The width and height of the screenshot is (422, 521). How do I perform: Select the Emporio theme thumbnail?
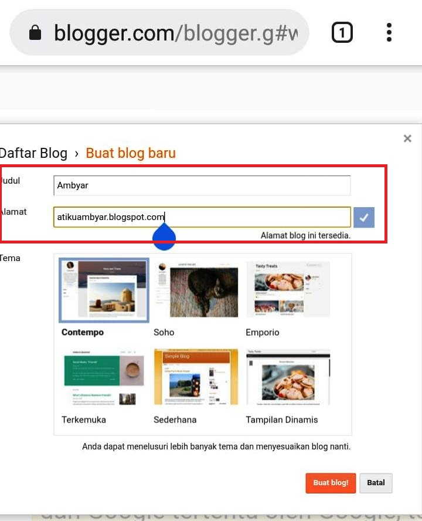[x=288, y=289]
